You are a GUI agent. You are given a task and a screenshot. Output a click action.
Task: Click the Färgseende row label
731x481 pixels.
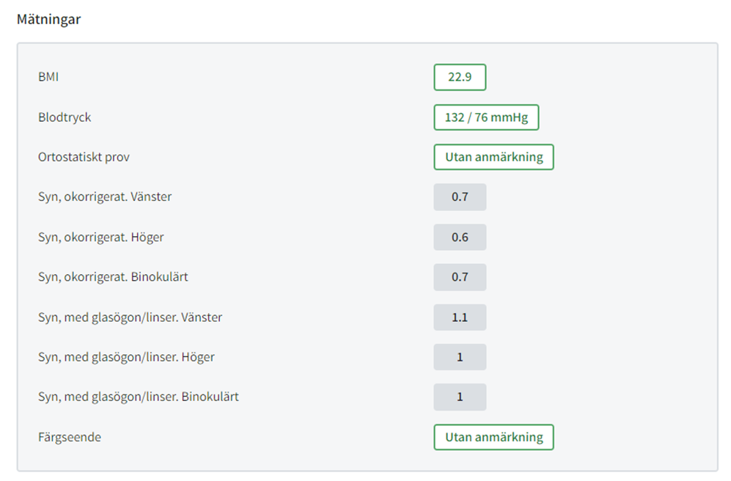(x=70, y=437)
